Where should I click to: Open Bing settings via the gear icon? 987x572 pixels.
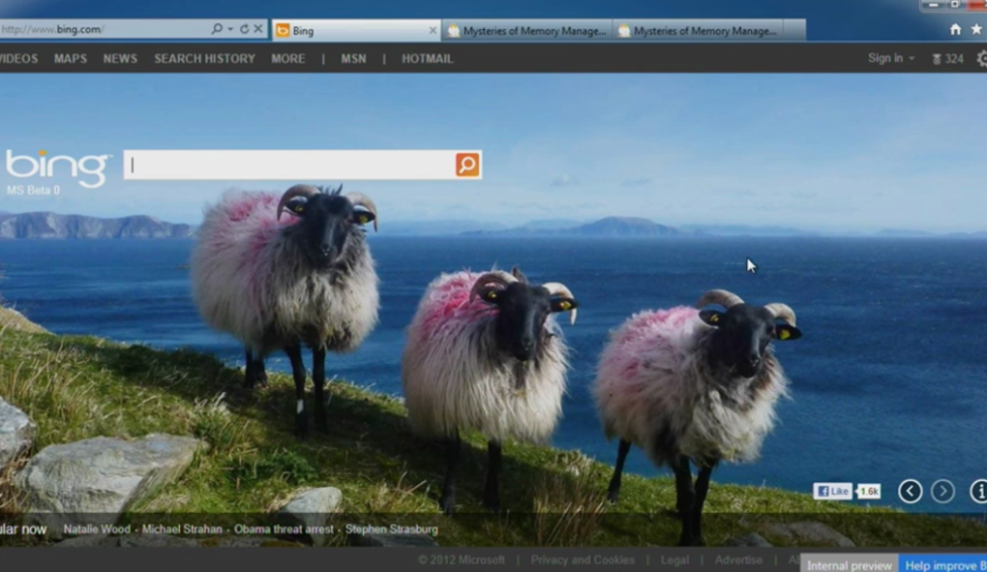point(981,59)
